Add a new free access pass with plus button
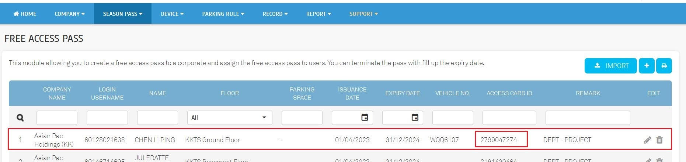 click(647, 66)
